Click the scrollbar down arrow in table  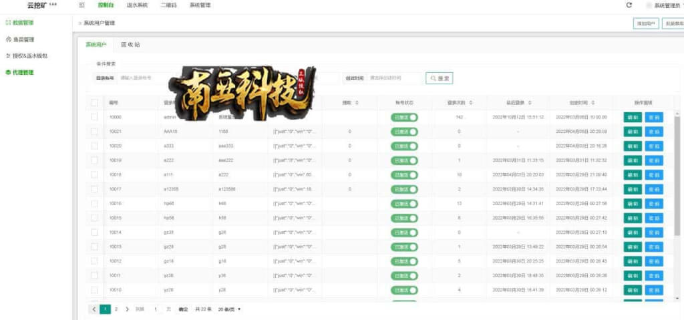677,299
